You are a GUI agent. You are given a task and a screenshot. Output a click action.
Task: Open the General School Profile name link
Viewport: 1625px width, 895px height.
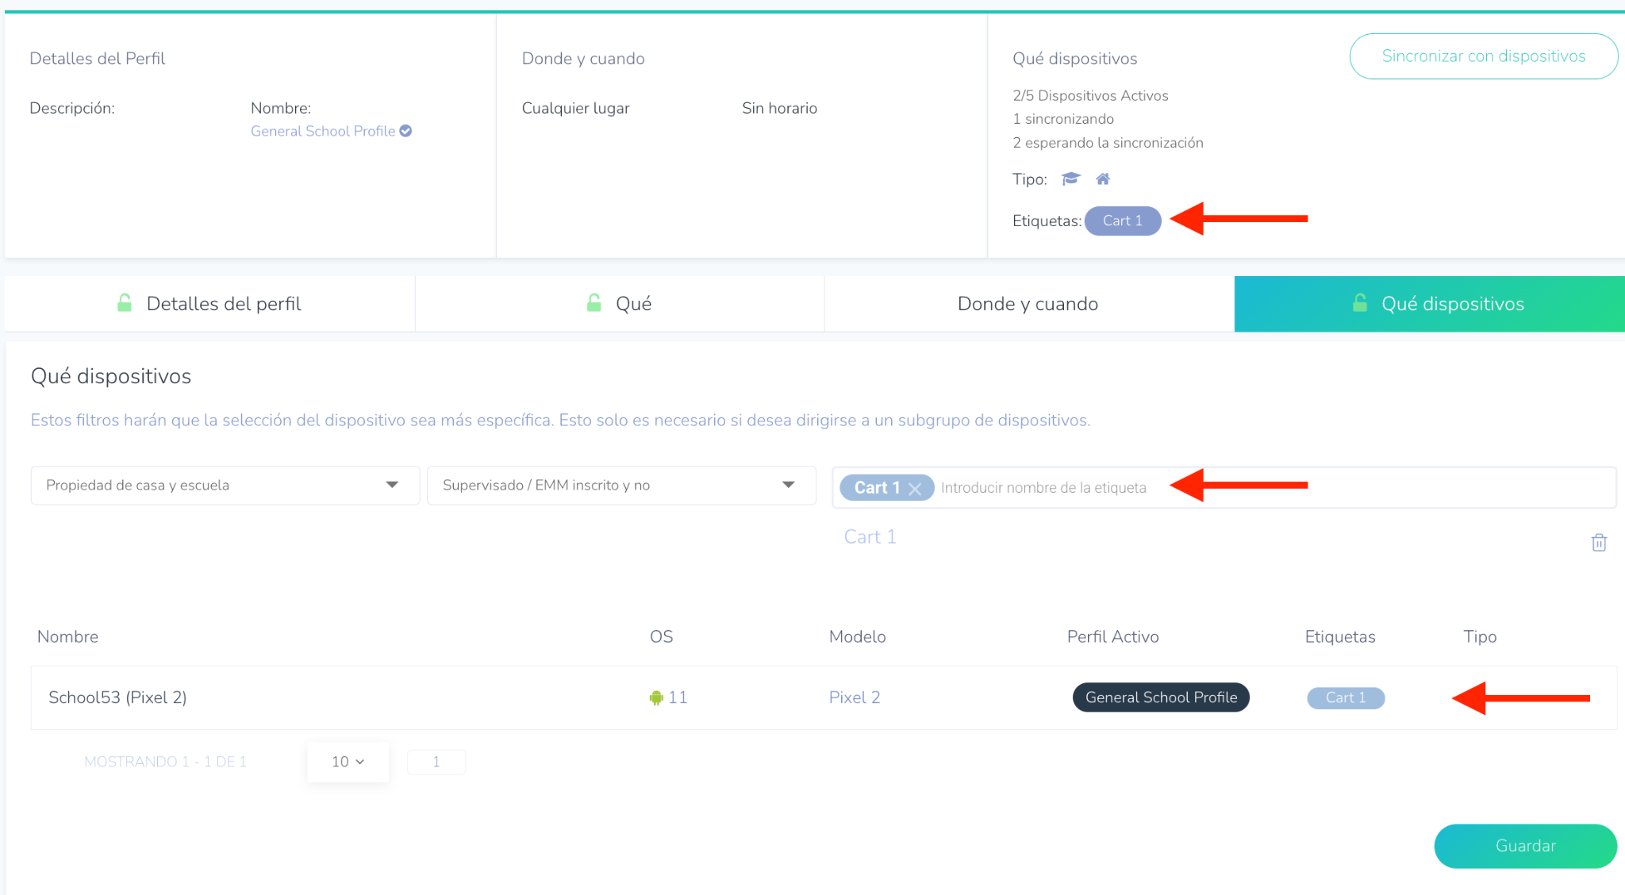(322, 131)
